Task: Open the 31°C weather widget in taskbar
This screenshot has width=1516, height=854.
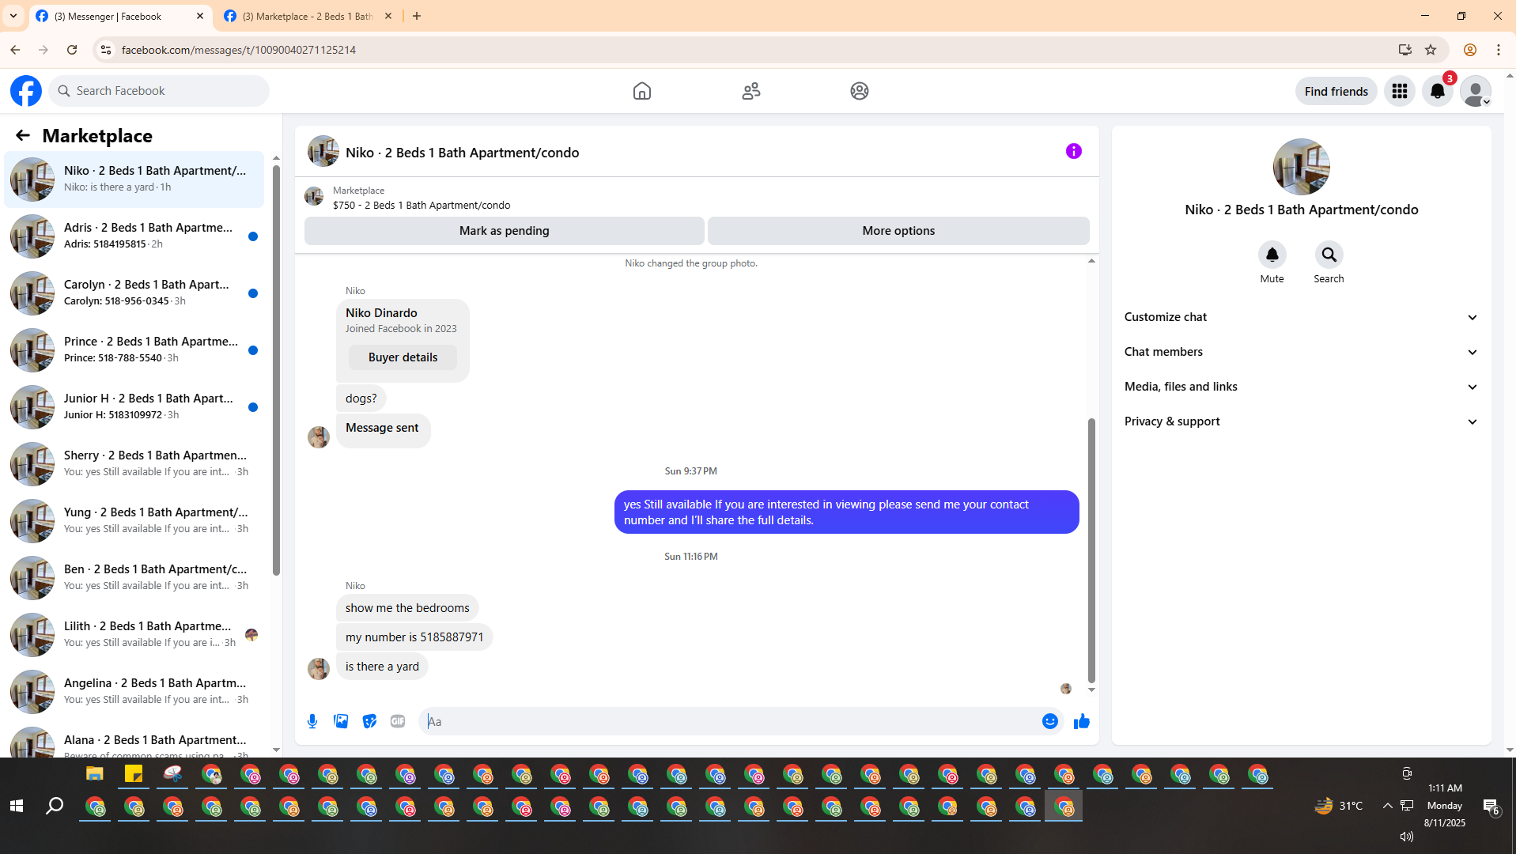Action: tap(1338, 806)
